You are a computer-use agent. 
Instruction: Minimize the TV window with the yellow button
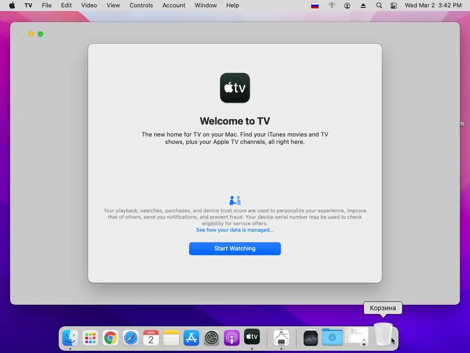[31, 34]
